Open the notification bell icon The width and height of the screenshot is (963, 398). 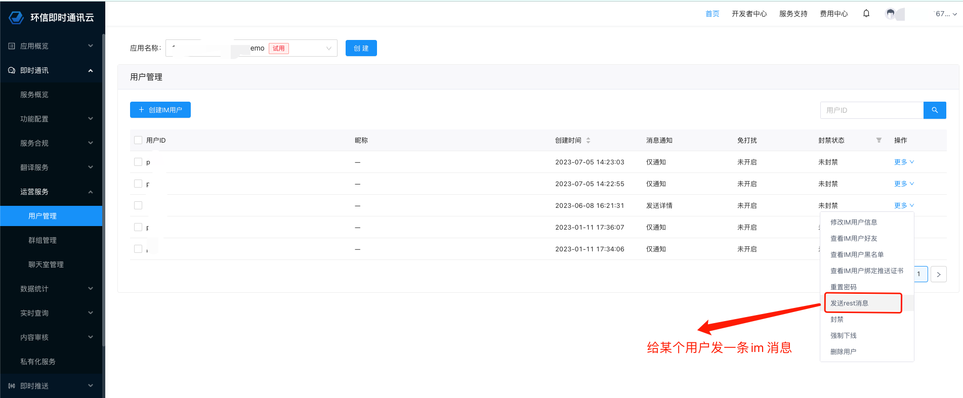[x=866, y=14]
